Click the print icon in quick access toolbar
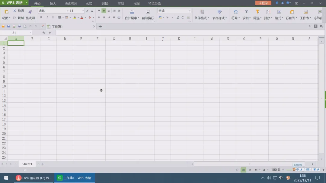This screenshot has height=183, width=326. coord(19,26)
